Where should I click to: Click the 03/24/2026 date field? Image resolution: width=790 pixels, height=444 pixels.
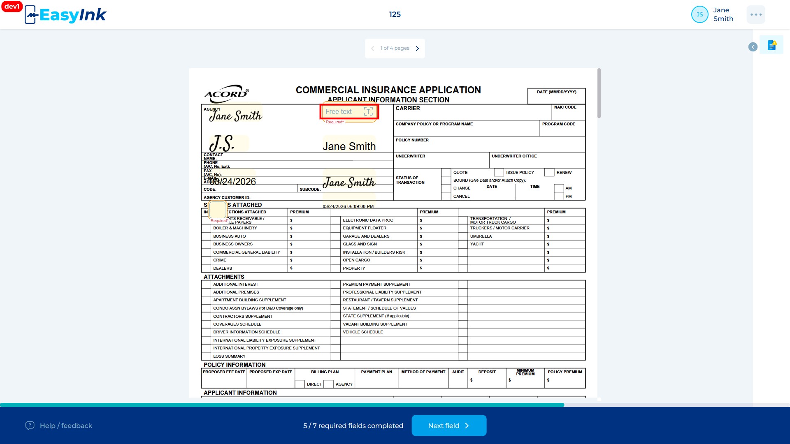pos(232,182)
